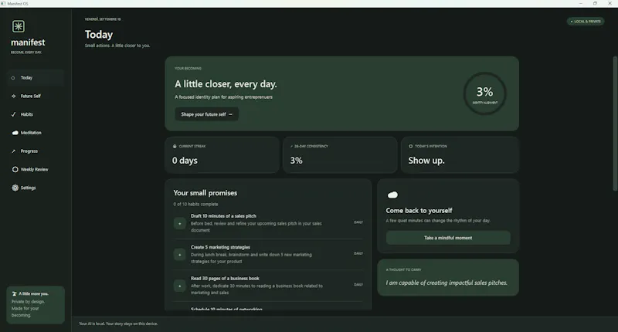This screenshot has height=332, width=618.
Task: Click the Settings gear icon
Action: (x=15, y=188)
